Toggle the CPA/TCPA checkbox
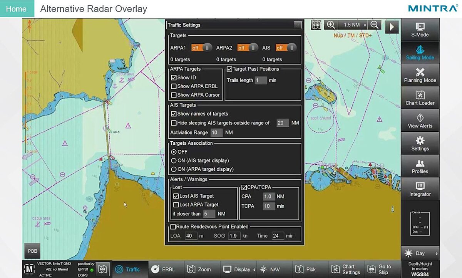Screen dimensions: 462x278 tap(244, 187)
